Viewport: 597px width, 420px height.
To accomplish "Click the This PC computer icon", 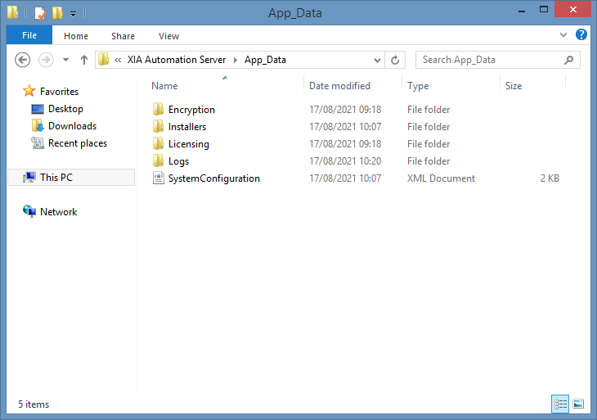I will click(29, 177).
